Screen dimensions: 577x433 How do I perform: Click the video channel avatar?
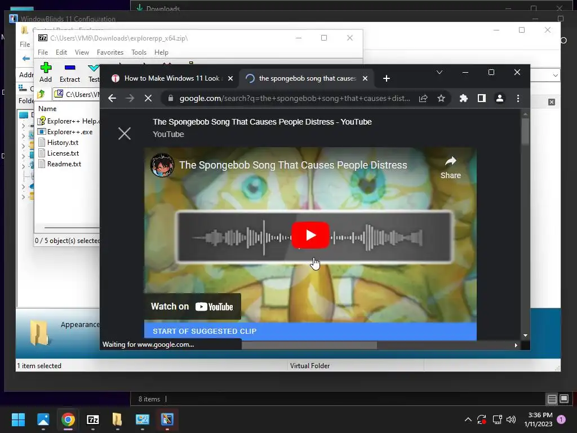pyautogui.click(x=162, y=165)
